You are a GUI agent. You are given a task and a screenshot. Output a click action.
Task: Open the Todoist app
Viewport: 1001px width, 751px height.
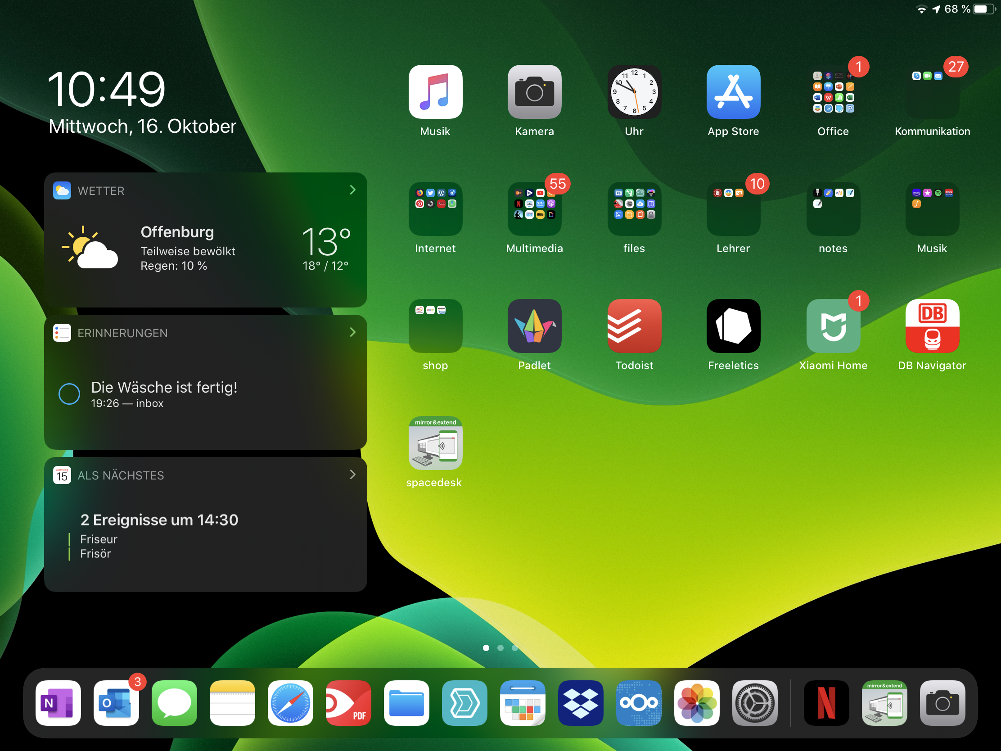[634, 326]
